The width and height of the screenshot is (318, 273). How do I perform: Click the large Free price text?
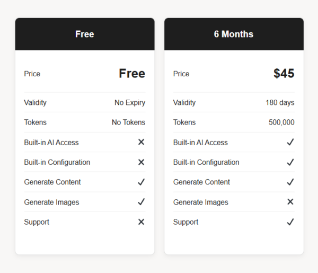(132, 73)
